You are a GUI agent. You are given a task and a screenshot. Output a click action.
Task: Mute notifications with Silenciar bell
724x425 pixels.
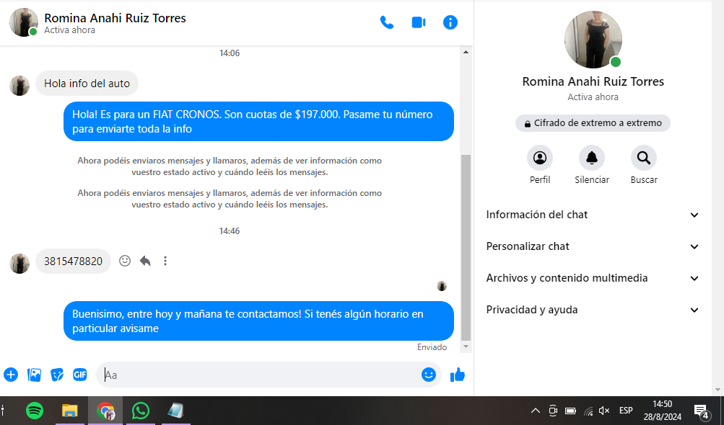point(592,158)
